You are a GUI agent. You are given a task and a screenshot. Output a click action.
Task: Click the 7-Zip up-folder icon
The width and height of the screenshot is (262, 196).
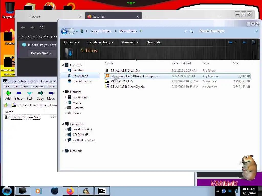[x=6, y=105]
